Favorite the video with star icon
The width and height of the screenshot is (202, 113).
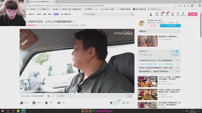tap(46, 103)
